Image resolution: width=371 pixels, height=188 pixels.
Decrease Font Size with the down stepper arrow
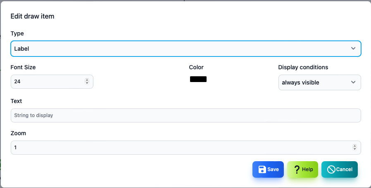[87, 83]
